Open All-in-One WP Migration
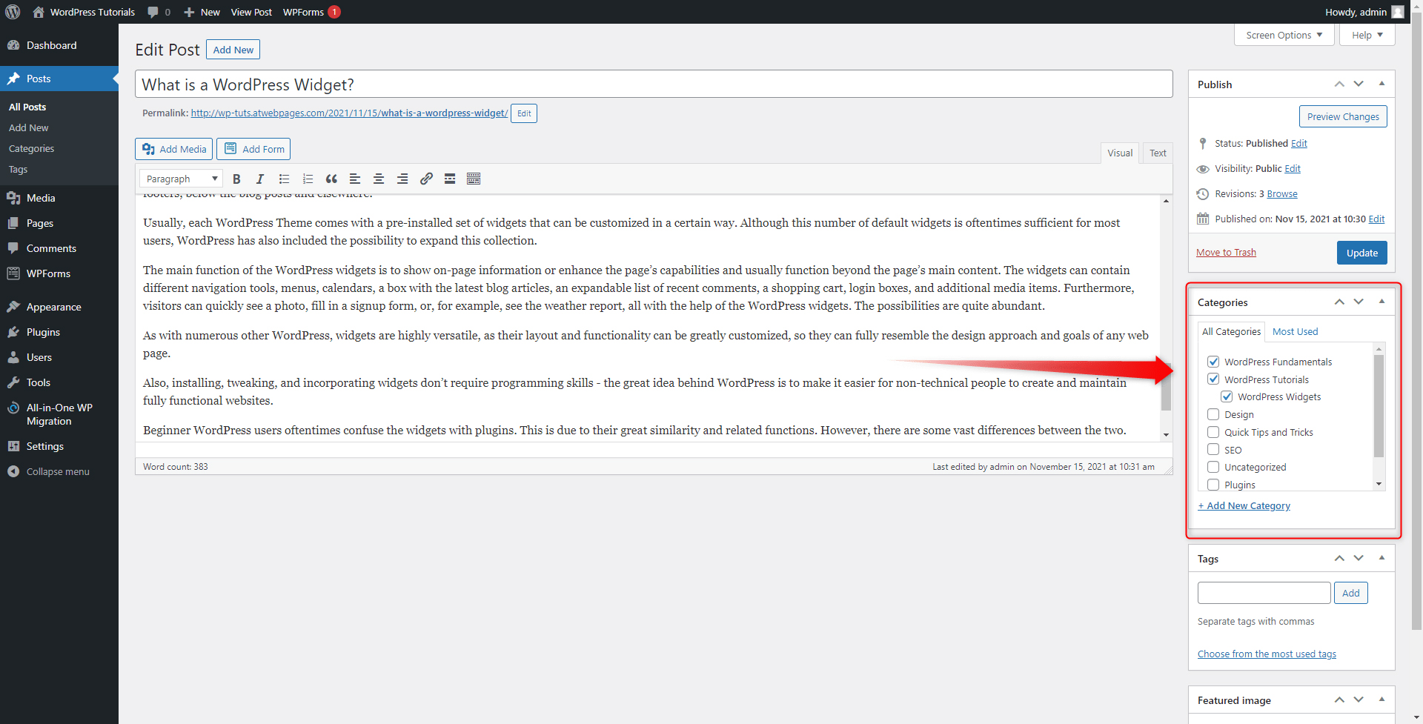The height and width of the screenshot is (724, 1423). (59, 414)
